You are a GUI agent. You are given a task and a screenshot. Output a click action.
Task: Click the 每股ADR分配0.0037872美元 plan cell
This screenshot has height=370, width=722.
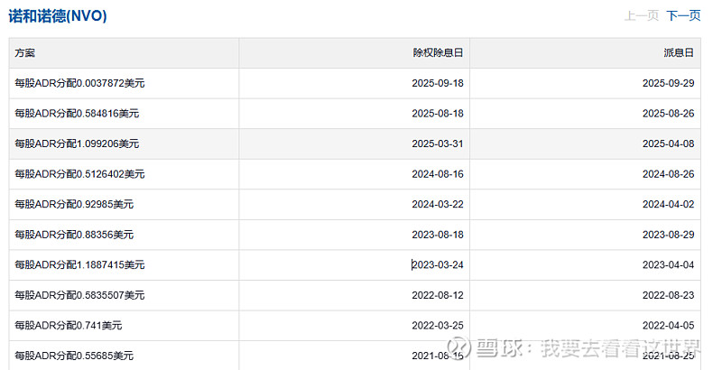click(80, 83)
